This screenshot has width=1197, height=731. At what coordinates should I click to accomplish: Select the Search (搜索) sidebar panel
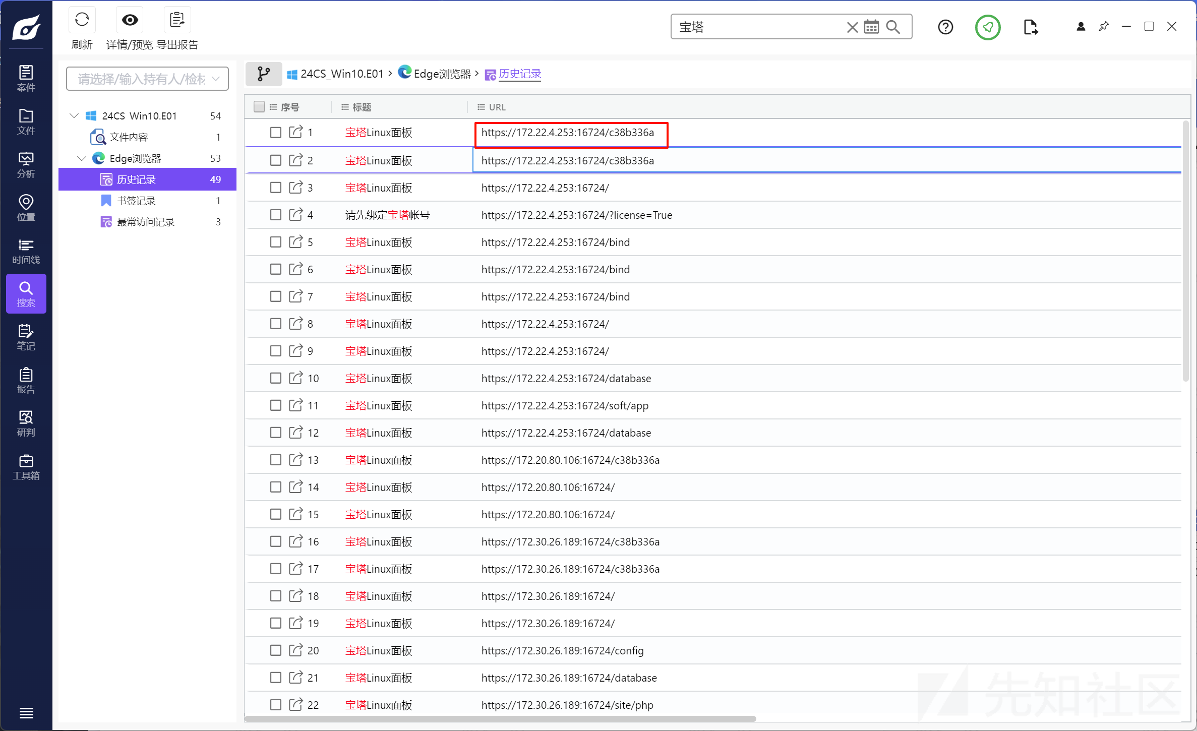click(26, 294)
